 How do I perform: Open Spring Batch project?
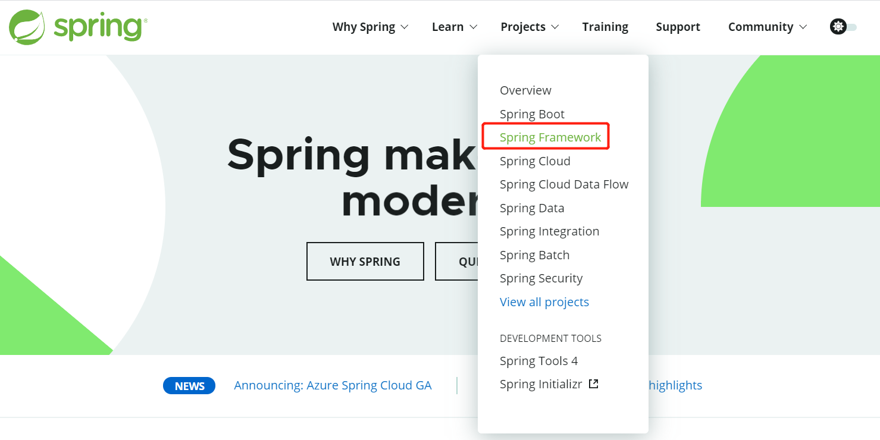tap(534, 255)
